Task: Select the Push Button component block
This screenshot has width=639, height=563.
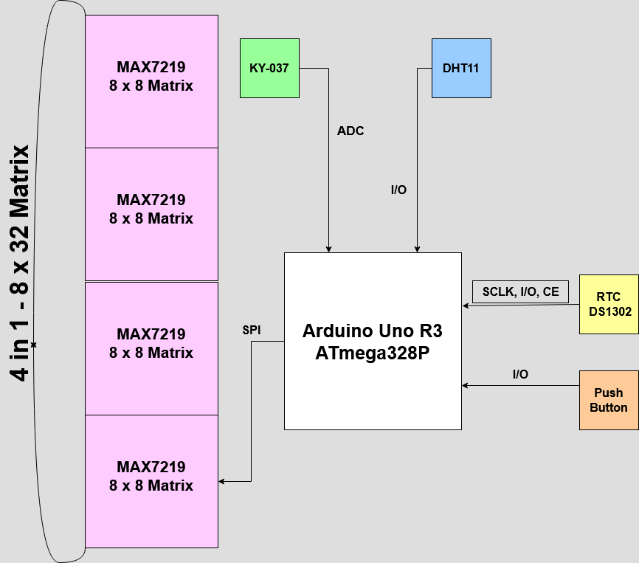Action: [607, 400]
